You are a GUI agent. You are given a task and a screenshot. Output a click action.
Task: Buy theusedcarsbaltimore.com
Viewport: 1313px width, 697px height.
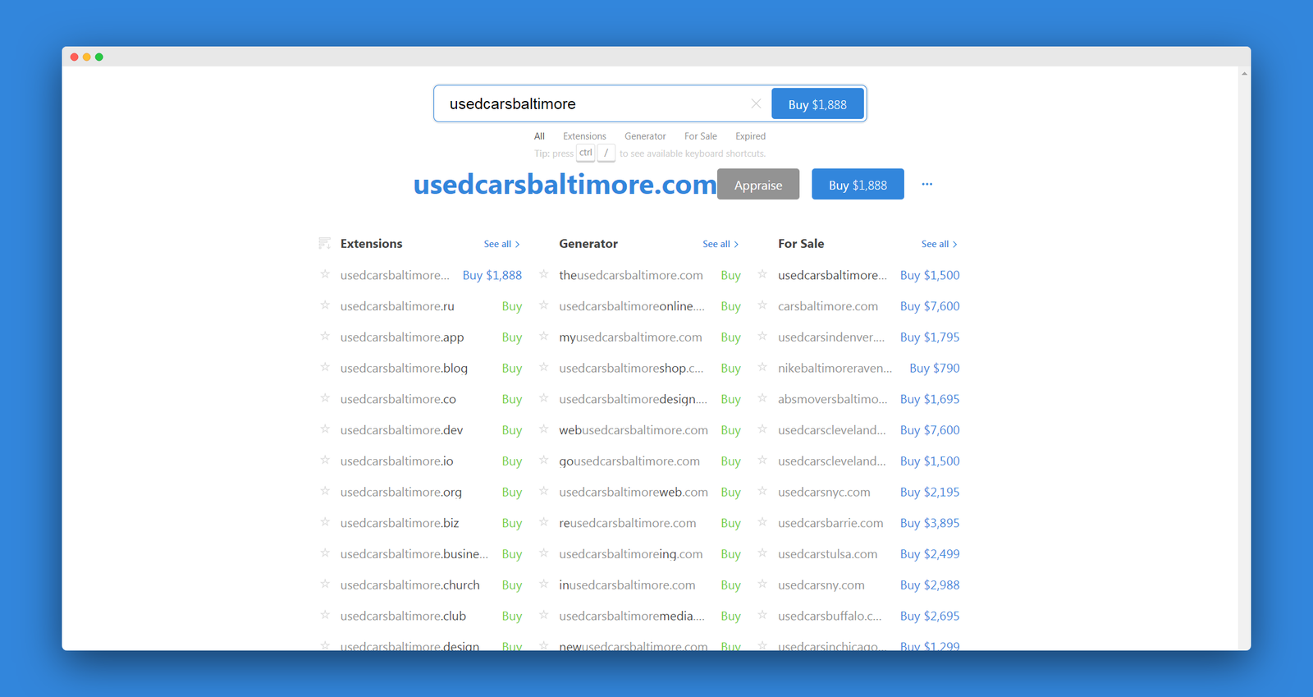click(x=730, y=275)
